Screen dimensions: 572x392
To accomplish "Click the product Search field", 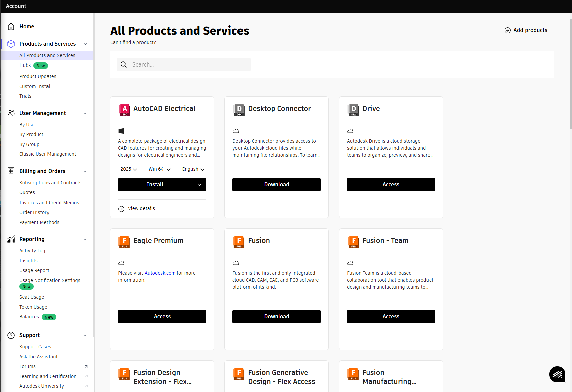I will pos(184,64).
